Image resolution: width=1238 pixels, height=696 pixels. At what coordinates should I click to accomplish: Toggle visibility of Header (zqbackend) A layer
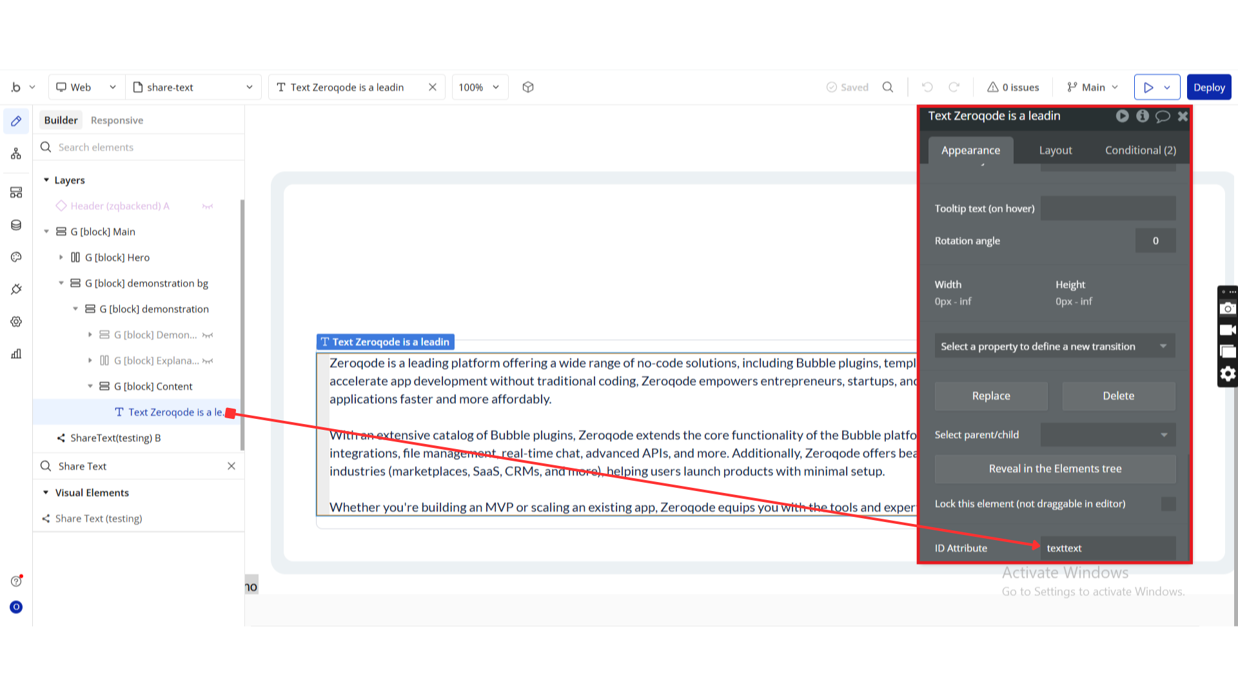click(208, 206)
